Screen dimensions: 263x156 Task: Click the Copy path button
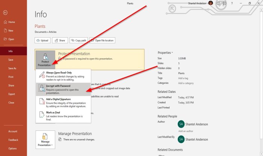point(79,40)
